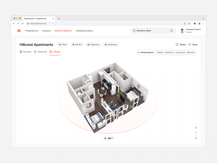The image size is (217, 163).
Task: Open What is Horizon? link
Action: [x=63, y=31]
